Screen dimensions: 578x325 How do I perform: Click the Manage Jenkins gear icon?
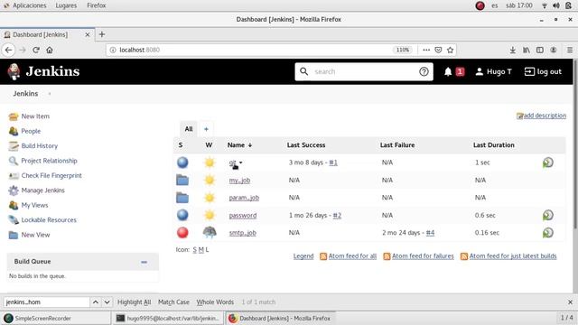pyautogui.click(x=14, y=190)
